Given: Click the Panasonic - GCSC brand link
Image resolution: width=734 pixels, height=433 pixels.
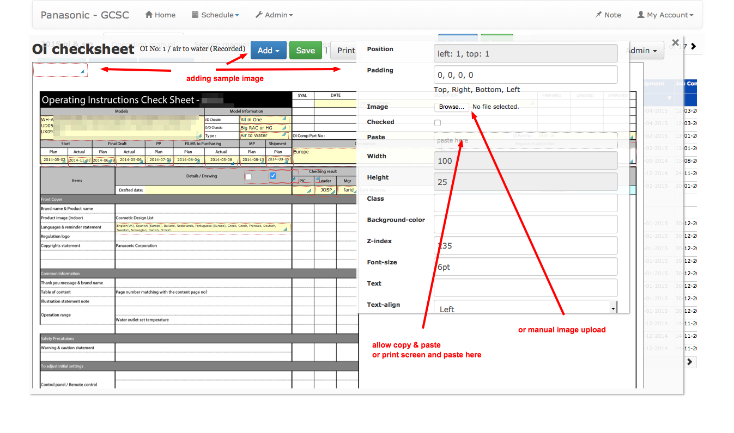Looking at the screenshot, I should pos(85,15).
